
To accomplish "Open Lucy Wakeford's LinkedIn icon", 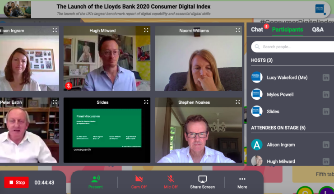I will (x=326, y=78).
